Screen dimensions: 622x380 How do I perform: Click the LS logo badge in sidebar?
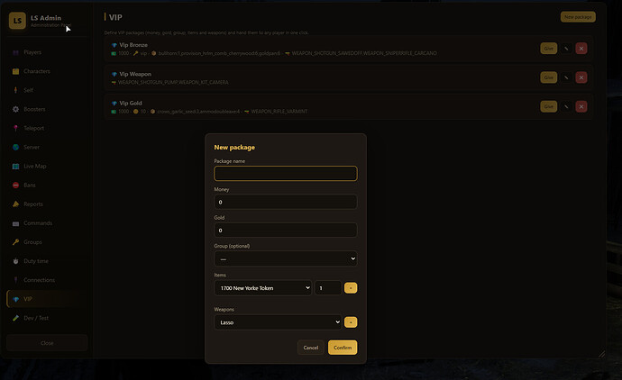tap(17, 21)
